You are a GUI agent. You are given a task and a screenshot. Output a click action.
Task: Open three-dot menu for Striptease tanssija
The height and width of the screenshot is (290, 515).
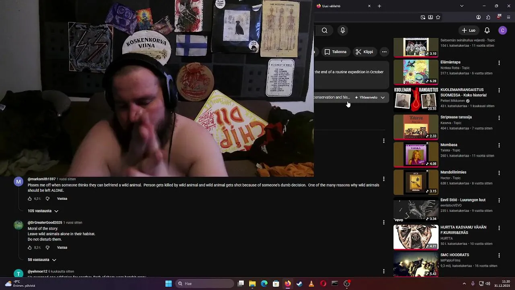click(499, 118)
